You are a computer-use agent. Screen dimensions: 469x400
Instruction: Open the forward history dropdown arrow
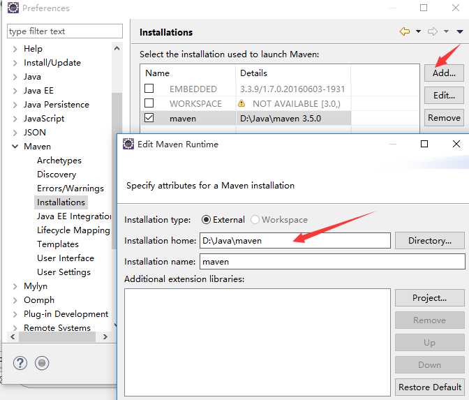click(x=446, y=31)
